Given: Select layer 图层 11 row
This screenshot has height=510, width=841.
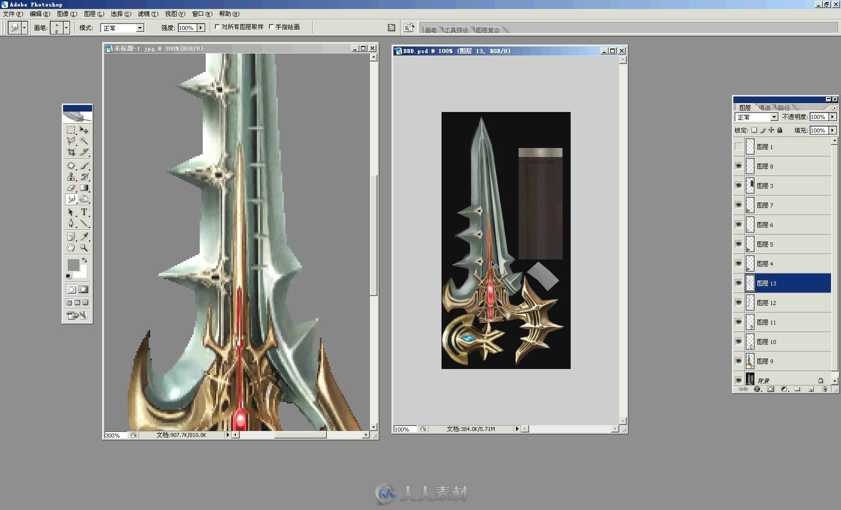Looking at the screenshot, I should click(782, 322).
